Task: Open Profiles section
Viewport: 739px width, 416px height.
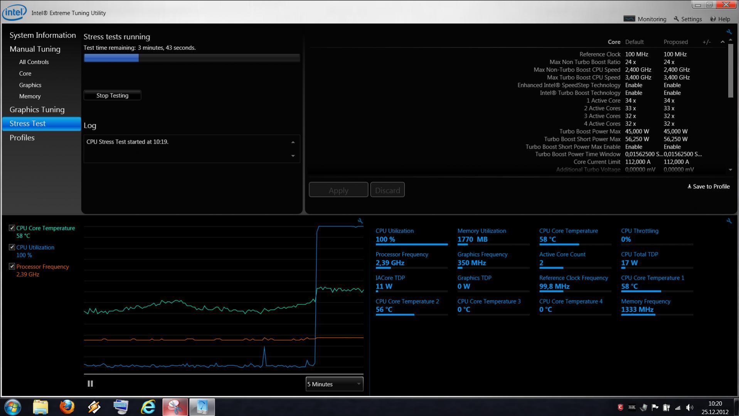Action: [22, 138]
